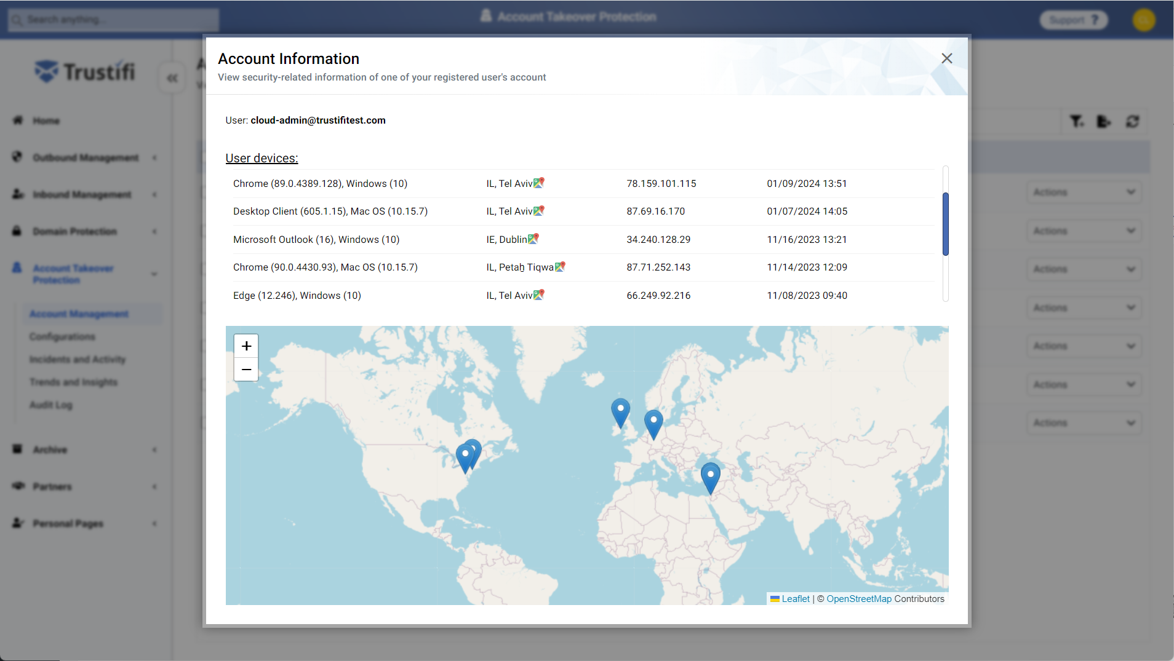
Task: Click the cloud-admin@trustifitest.com email
Action: [x=318, y=120]
